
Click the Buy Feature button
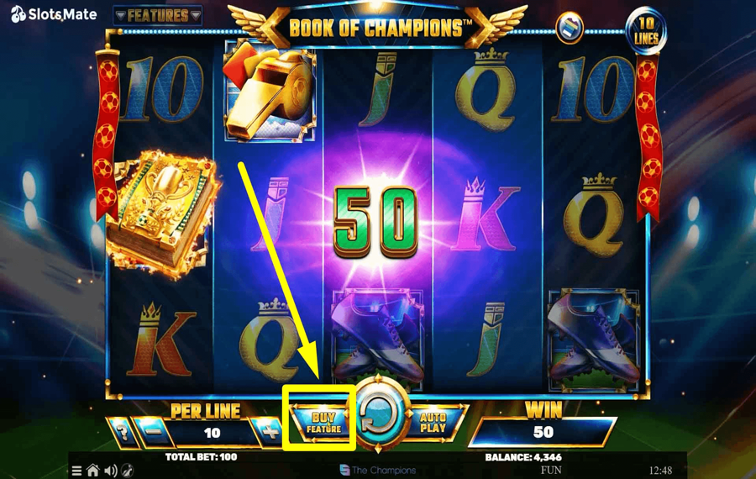point(323,423)
